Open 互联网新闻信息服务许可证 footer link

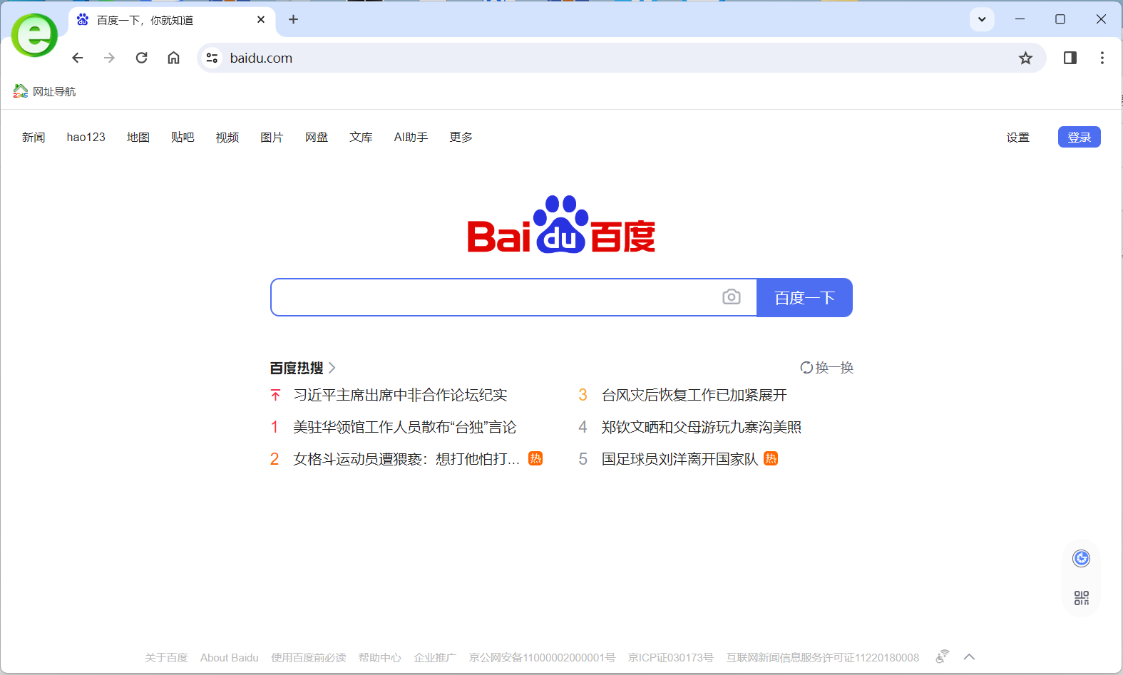(823, 657)
